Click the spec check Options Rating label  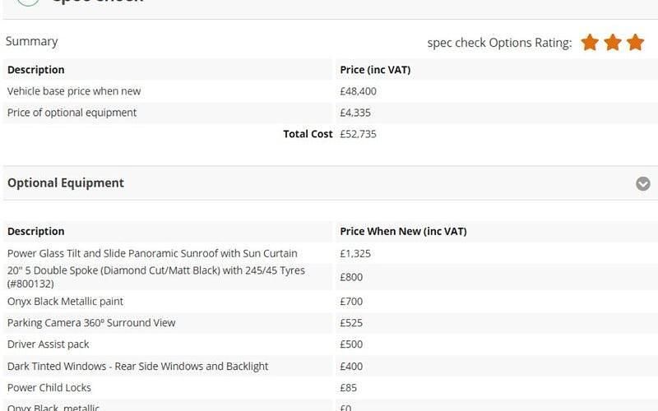499,43
